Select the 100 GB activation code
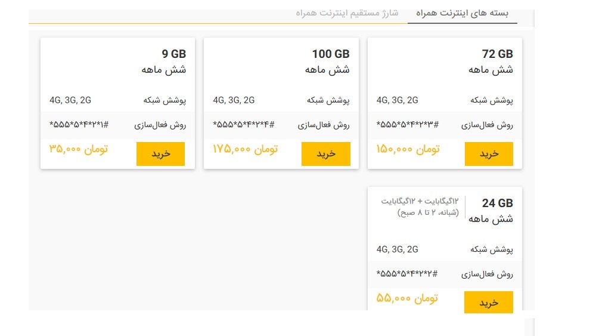The image size is (596, 336). tap(244, 125)
